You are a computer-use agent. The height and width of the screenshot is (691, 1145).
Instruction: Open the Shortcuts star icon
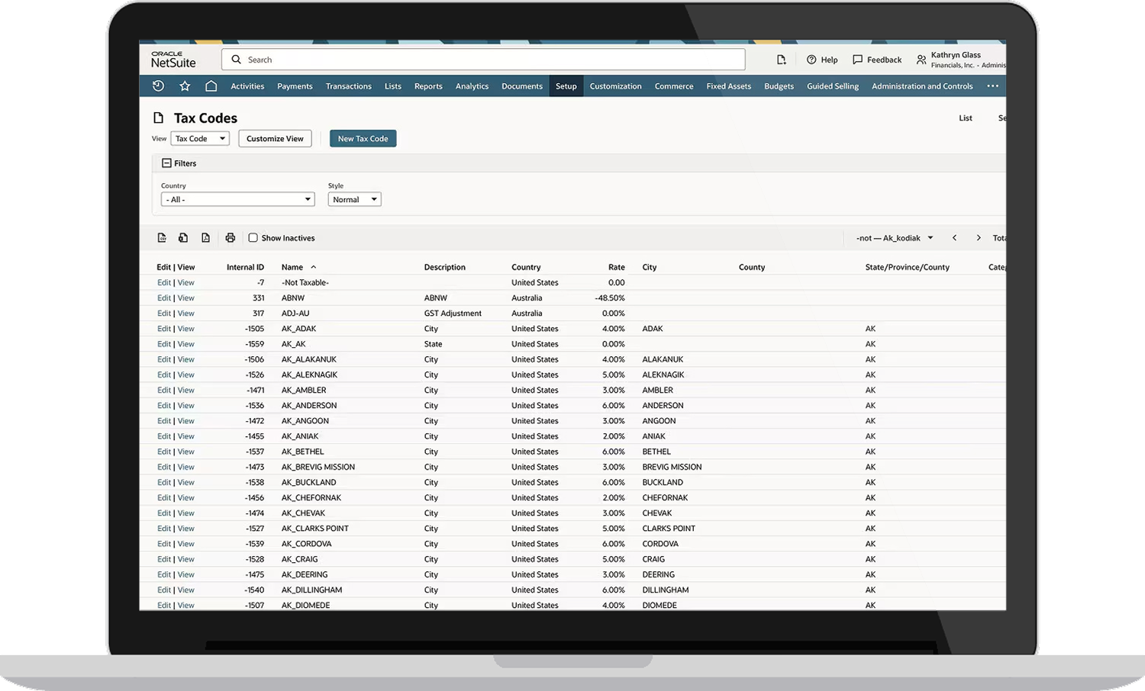(x=185, y=86)
